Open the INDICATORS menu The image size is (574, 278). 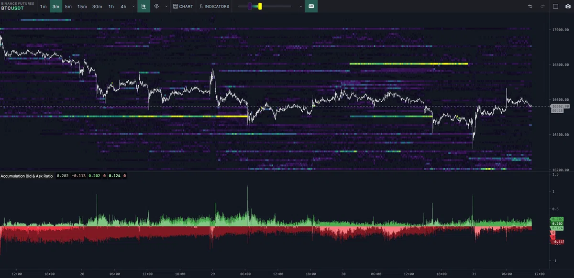(x=214, y=6)
